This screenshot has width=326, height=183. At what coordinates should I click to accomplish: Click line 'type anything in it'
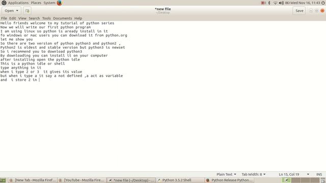pyautogui.click(x=21, y=68)
